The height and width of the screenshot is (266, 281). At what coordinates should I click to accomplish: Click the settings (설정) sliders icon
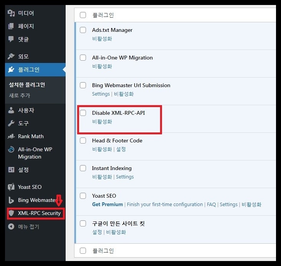click(x=11, y=170)
